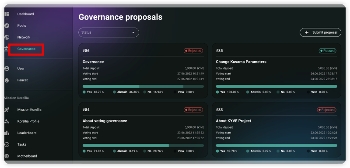Click the Yes 71.05 % value
The width and height of the screenshot is (350, 168).
(99, 151)
